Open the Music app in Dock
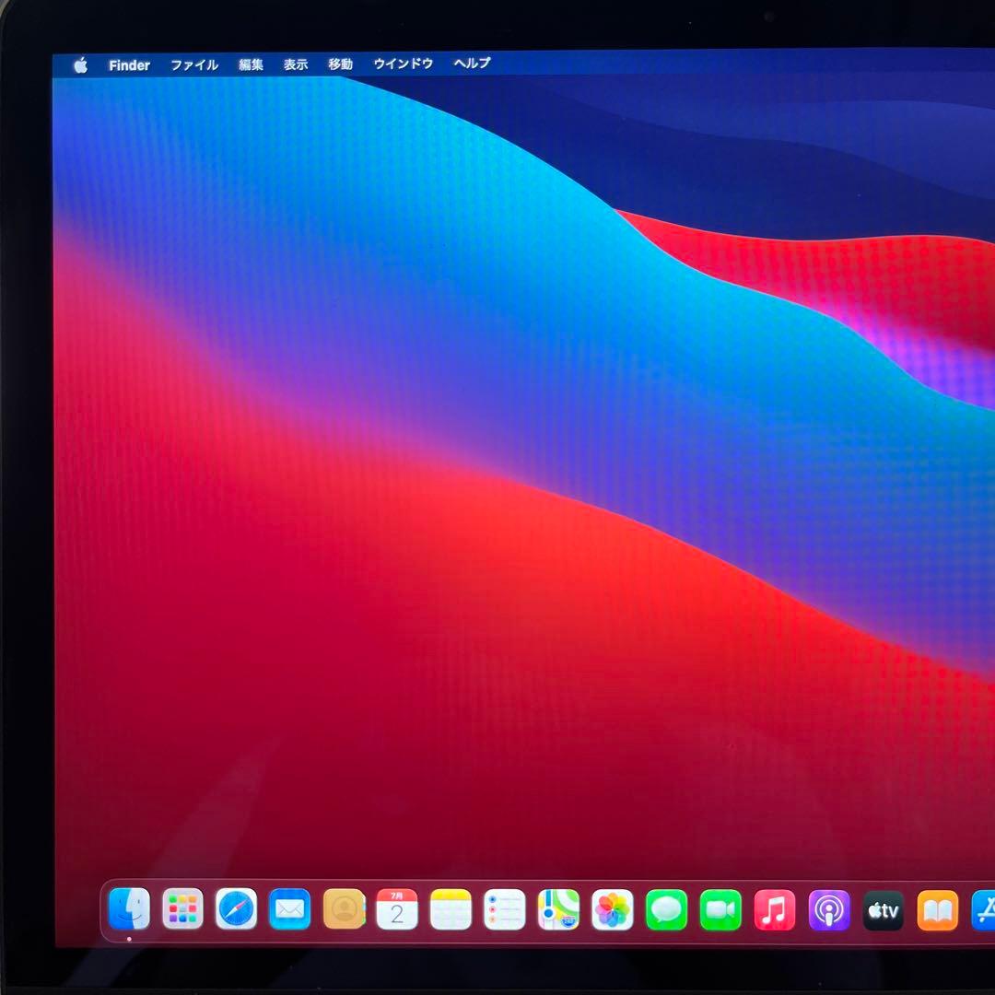Viewport: 995px width, 995px height. click(774, 910)
